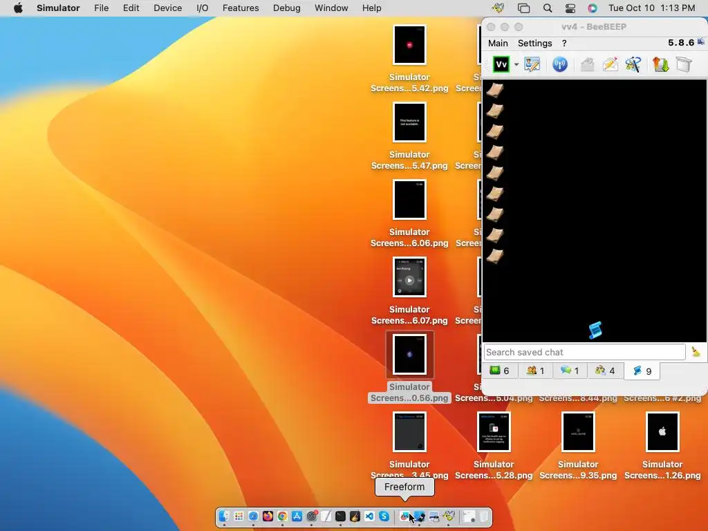Open Finder from the Dock
Screen dimensions: 708x531
(225, 516)
